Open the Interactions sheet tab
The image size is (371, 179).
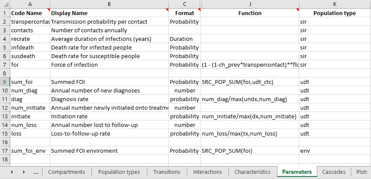coord(207,172)
